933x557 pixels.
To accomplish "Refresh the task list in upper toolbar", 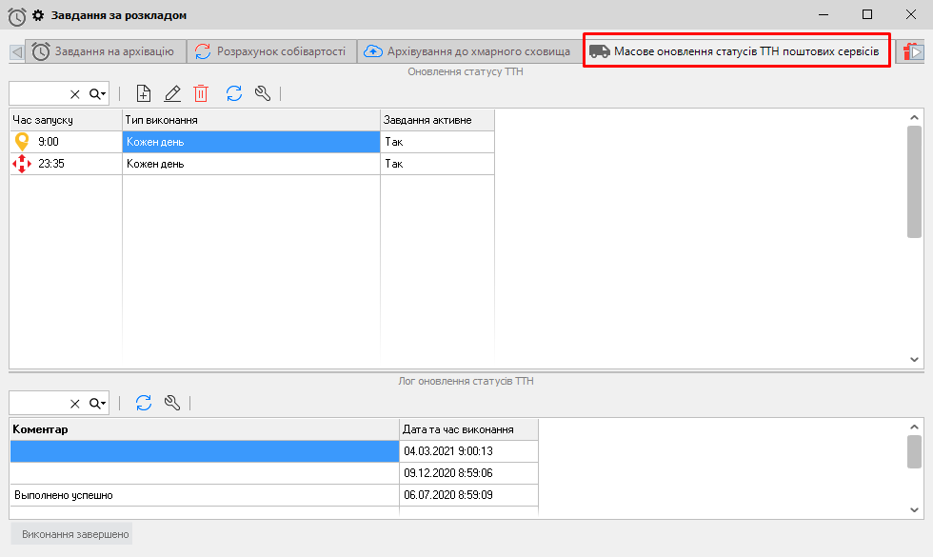I will (x=234, y=93).
